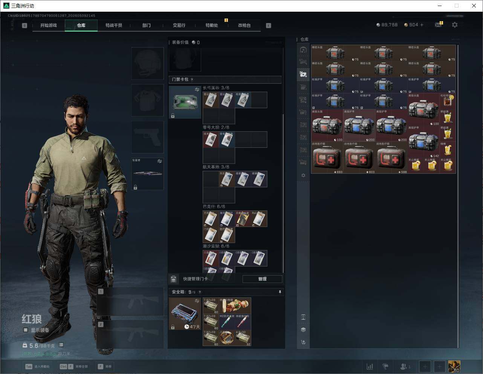Click the stash locker icon above layers
Image resolution: width=483 pixels, height=374 pixels.
tap(303, 317)
